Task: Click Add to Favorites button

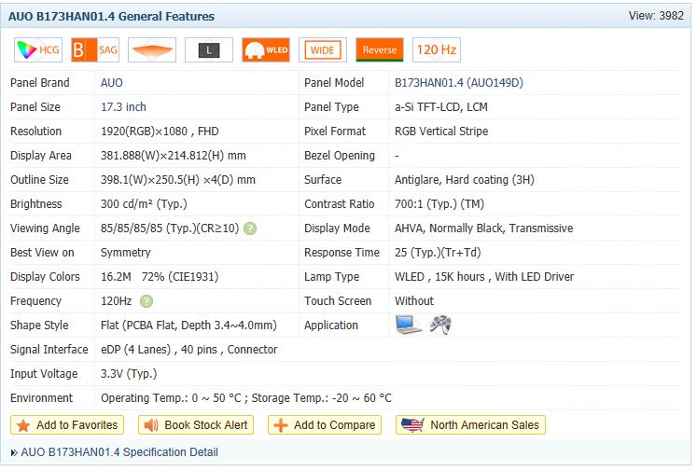Action: [x=67, y=425]
